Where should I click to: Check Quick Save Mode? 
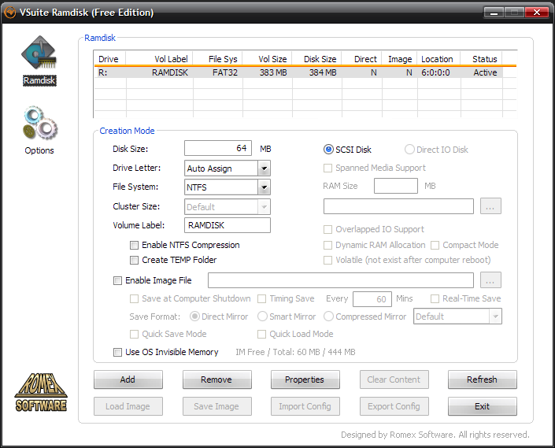click(134, 335)
